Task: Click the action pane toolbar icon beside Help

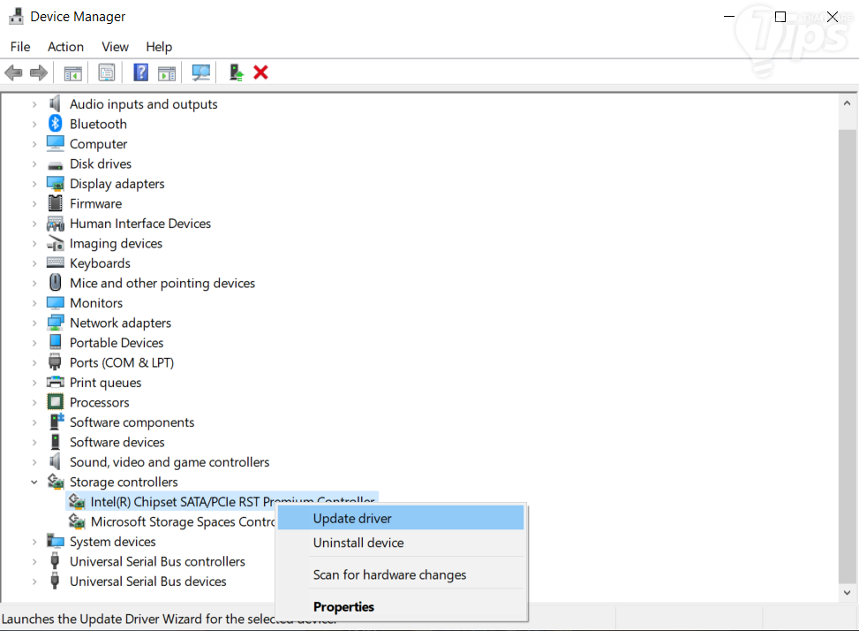Action: point(167,72)
